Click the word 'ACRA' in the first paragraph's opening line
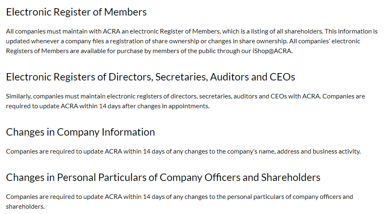Image resolution: width=384 pixels, height=214 pixels. pos(111,31)
